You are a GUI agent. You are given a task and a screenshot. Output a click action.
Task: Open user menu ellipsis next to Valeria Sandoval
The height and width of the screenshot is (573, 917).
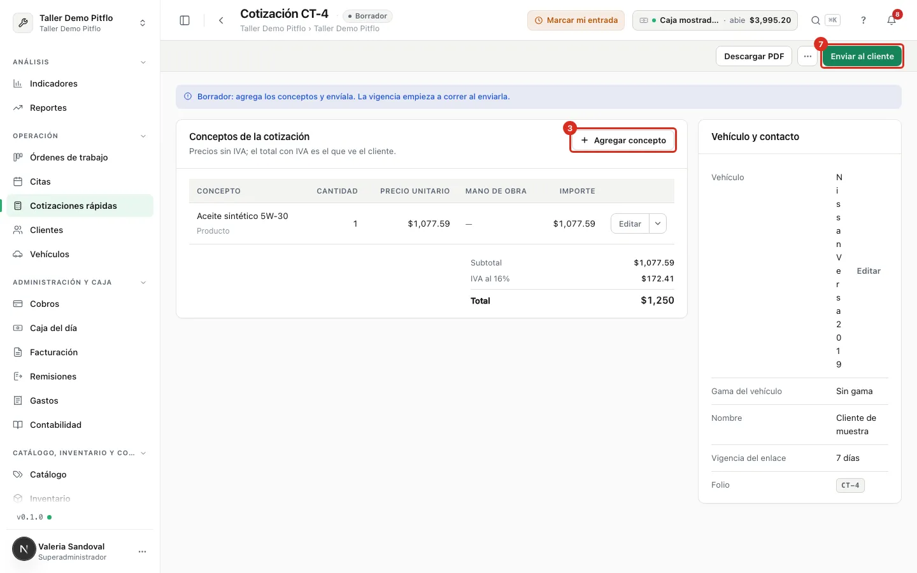(142, 551)
